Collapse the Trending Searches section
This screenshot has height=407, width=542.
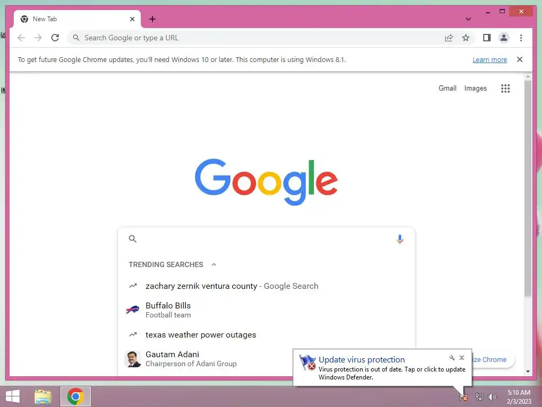tap(214, 264)
